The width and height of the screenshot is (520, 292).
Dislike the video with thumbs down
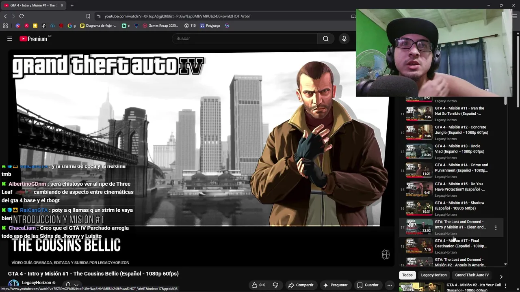275,285
